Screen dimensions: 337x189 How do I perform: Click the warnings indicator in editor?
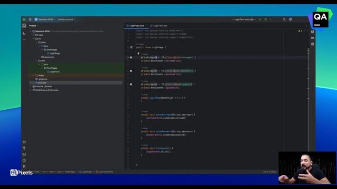click(300, 31)
